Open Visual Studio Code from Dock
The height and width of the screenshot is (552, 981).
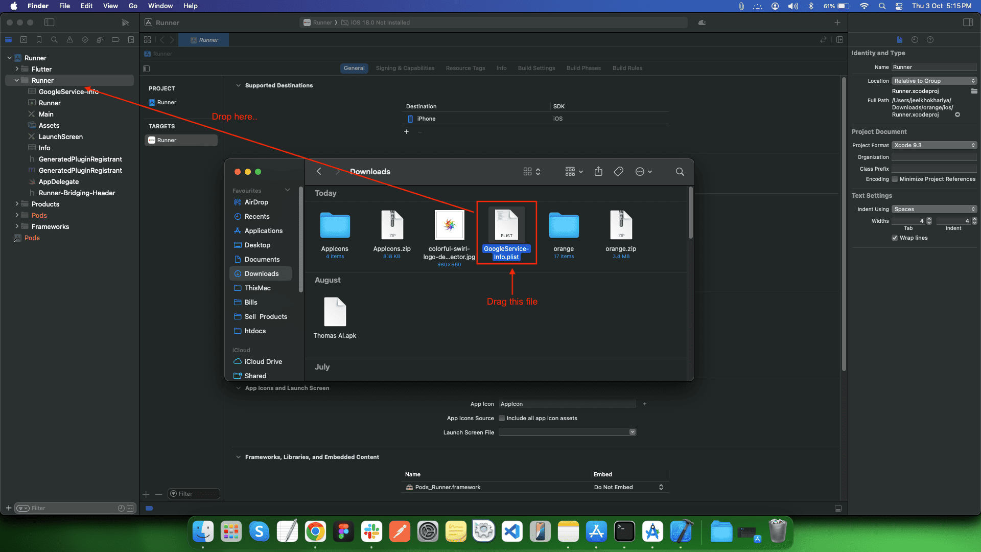point(512,532)
